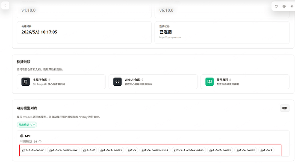Click the GitHub icon for 主程序仓库
The height and width of the screenshot is (163, 295).
tap(26, 81)
